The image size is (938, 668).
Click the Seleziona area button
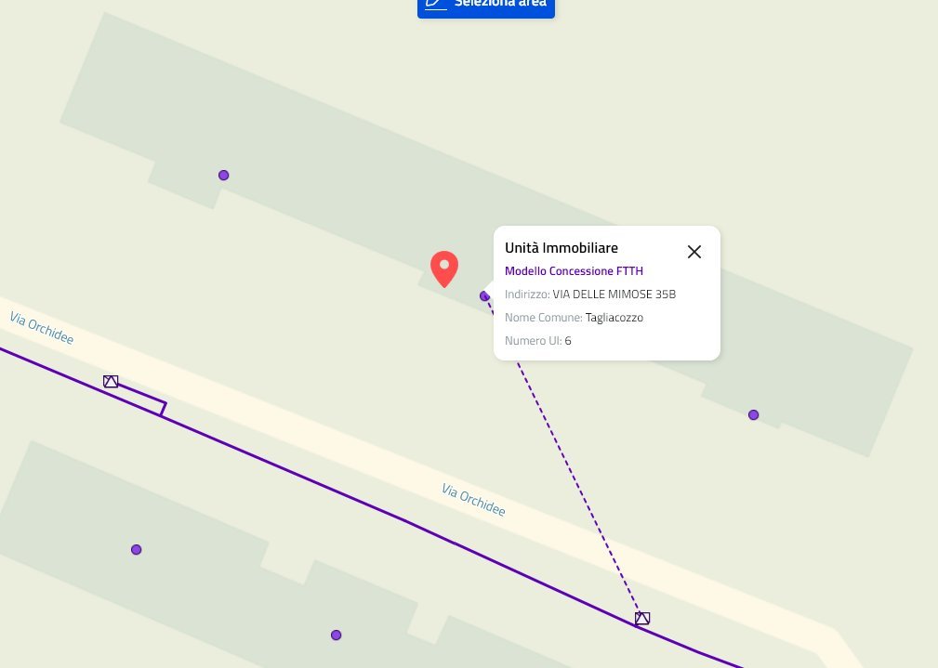tap(486, 7)
